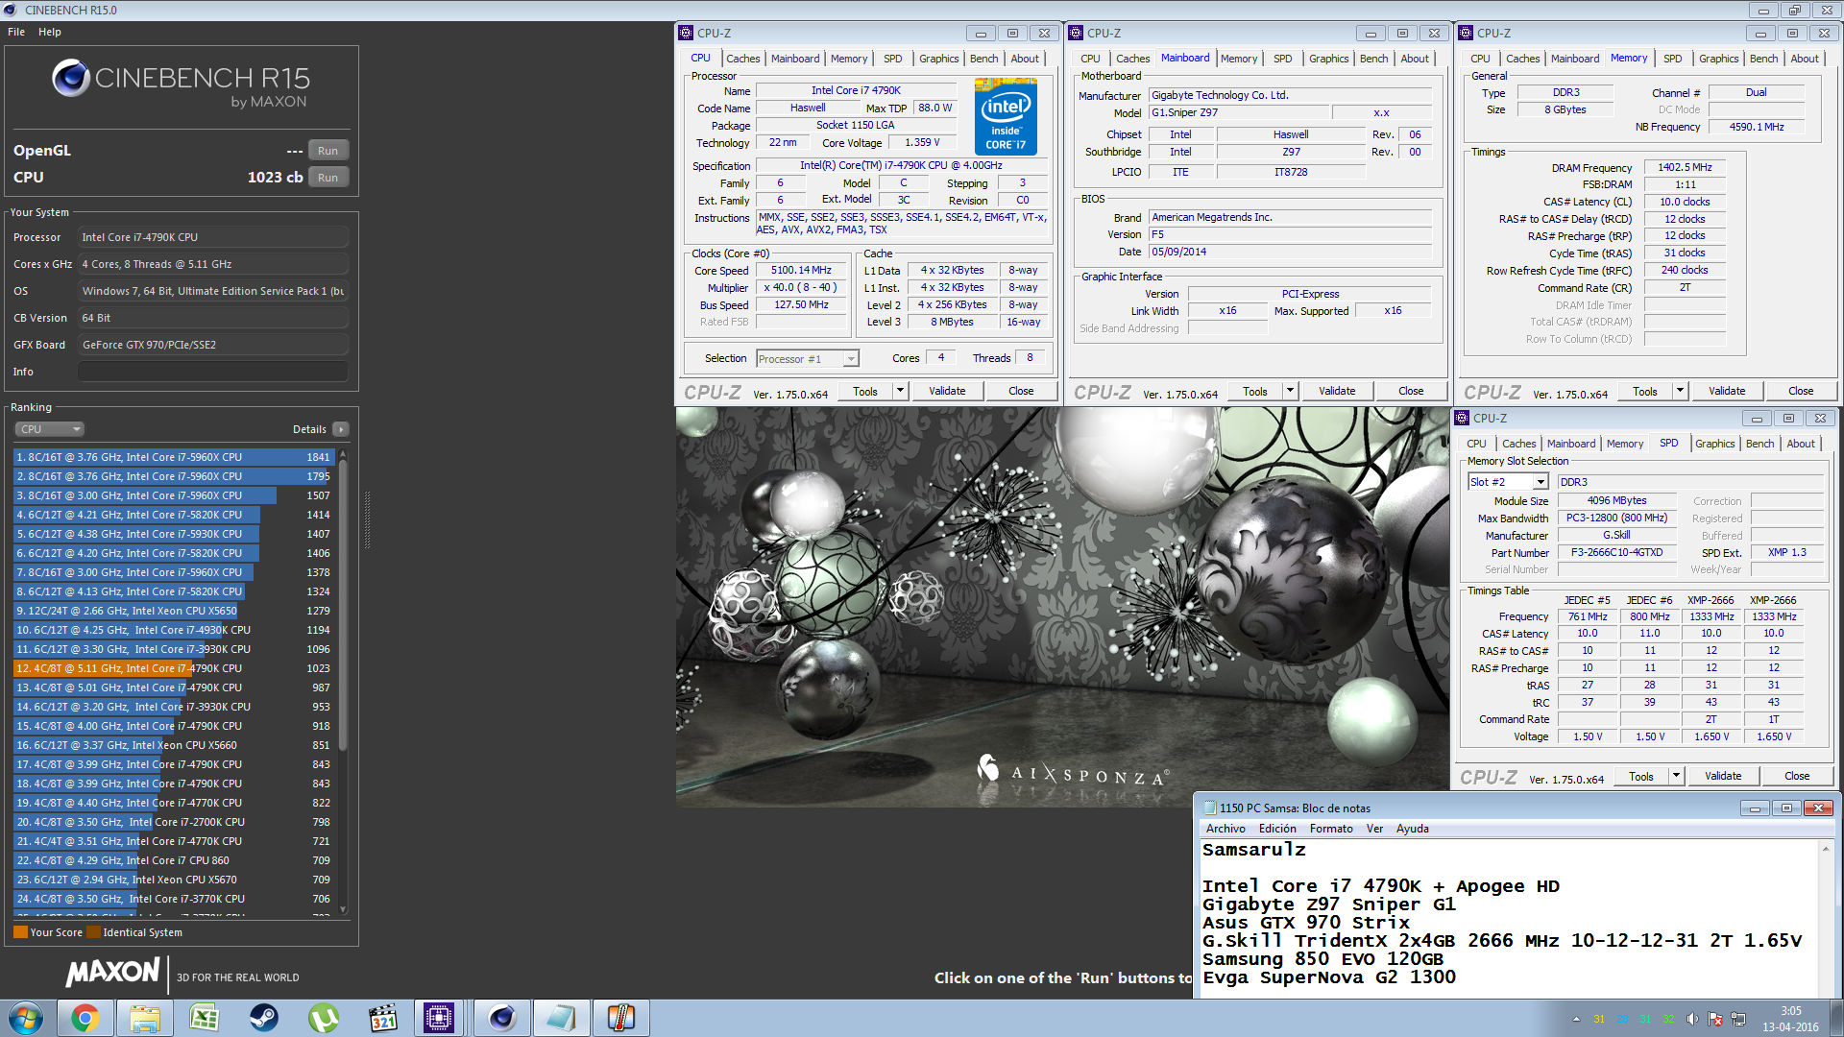Image resolution: width=1844 pixels, height=1037 pixels.
Task: Run the CPU benchmark
Action: point(328,178)
